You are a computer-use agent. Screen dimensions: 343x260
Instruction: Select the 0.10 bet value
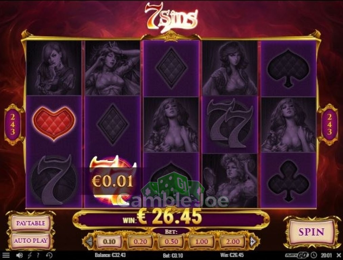109,242
